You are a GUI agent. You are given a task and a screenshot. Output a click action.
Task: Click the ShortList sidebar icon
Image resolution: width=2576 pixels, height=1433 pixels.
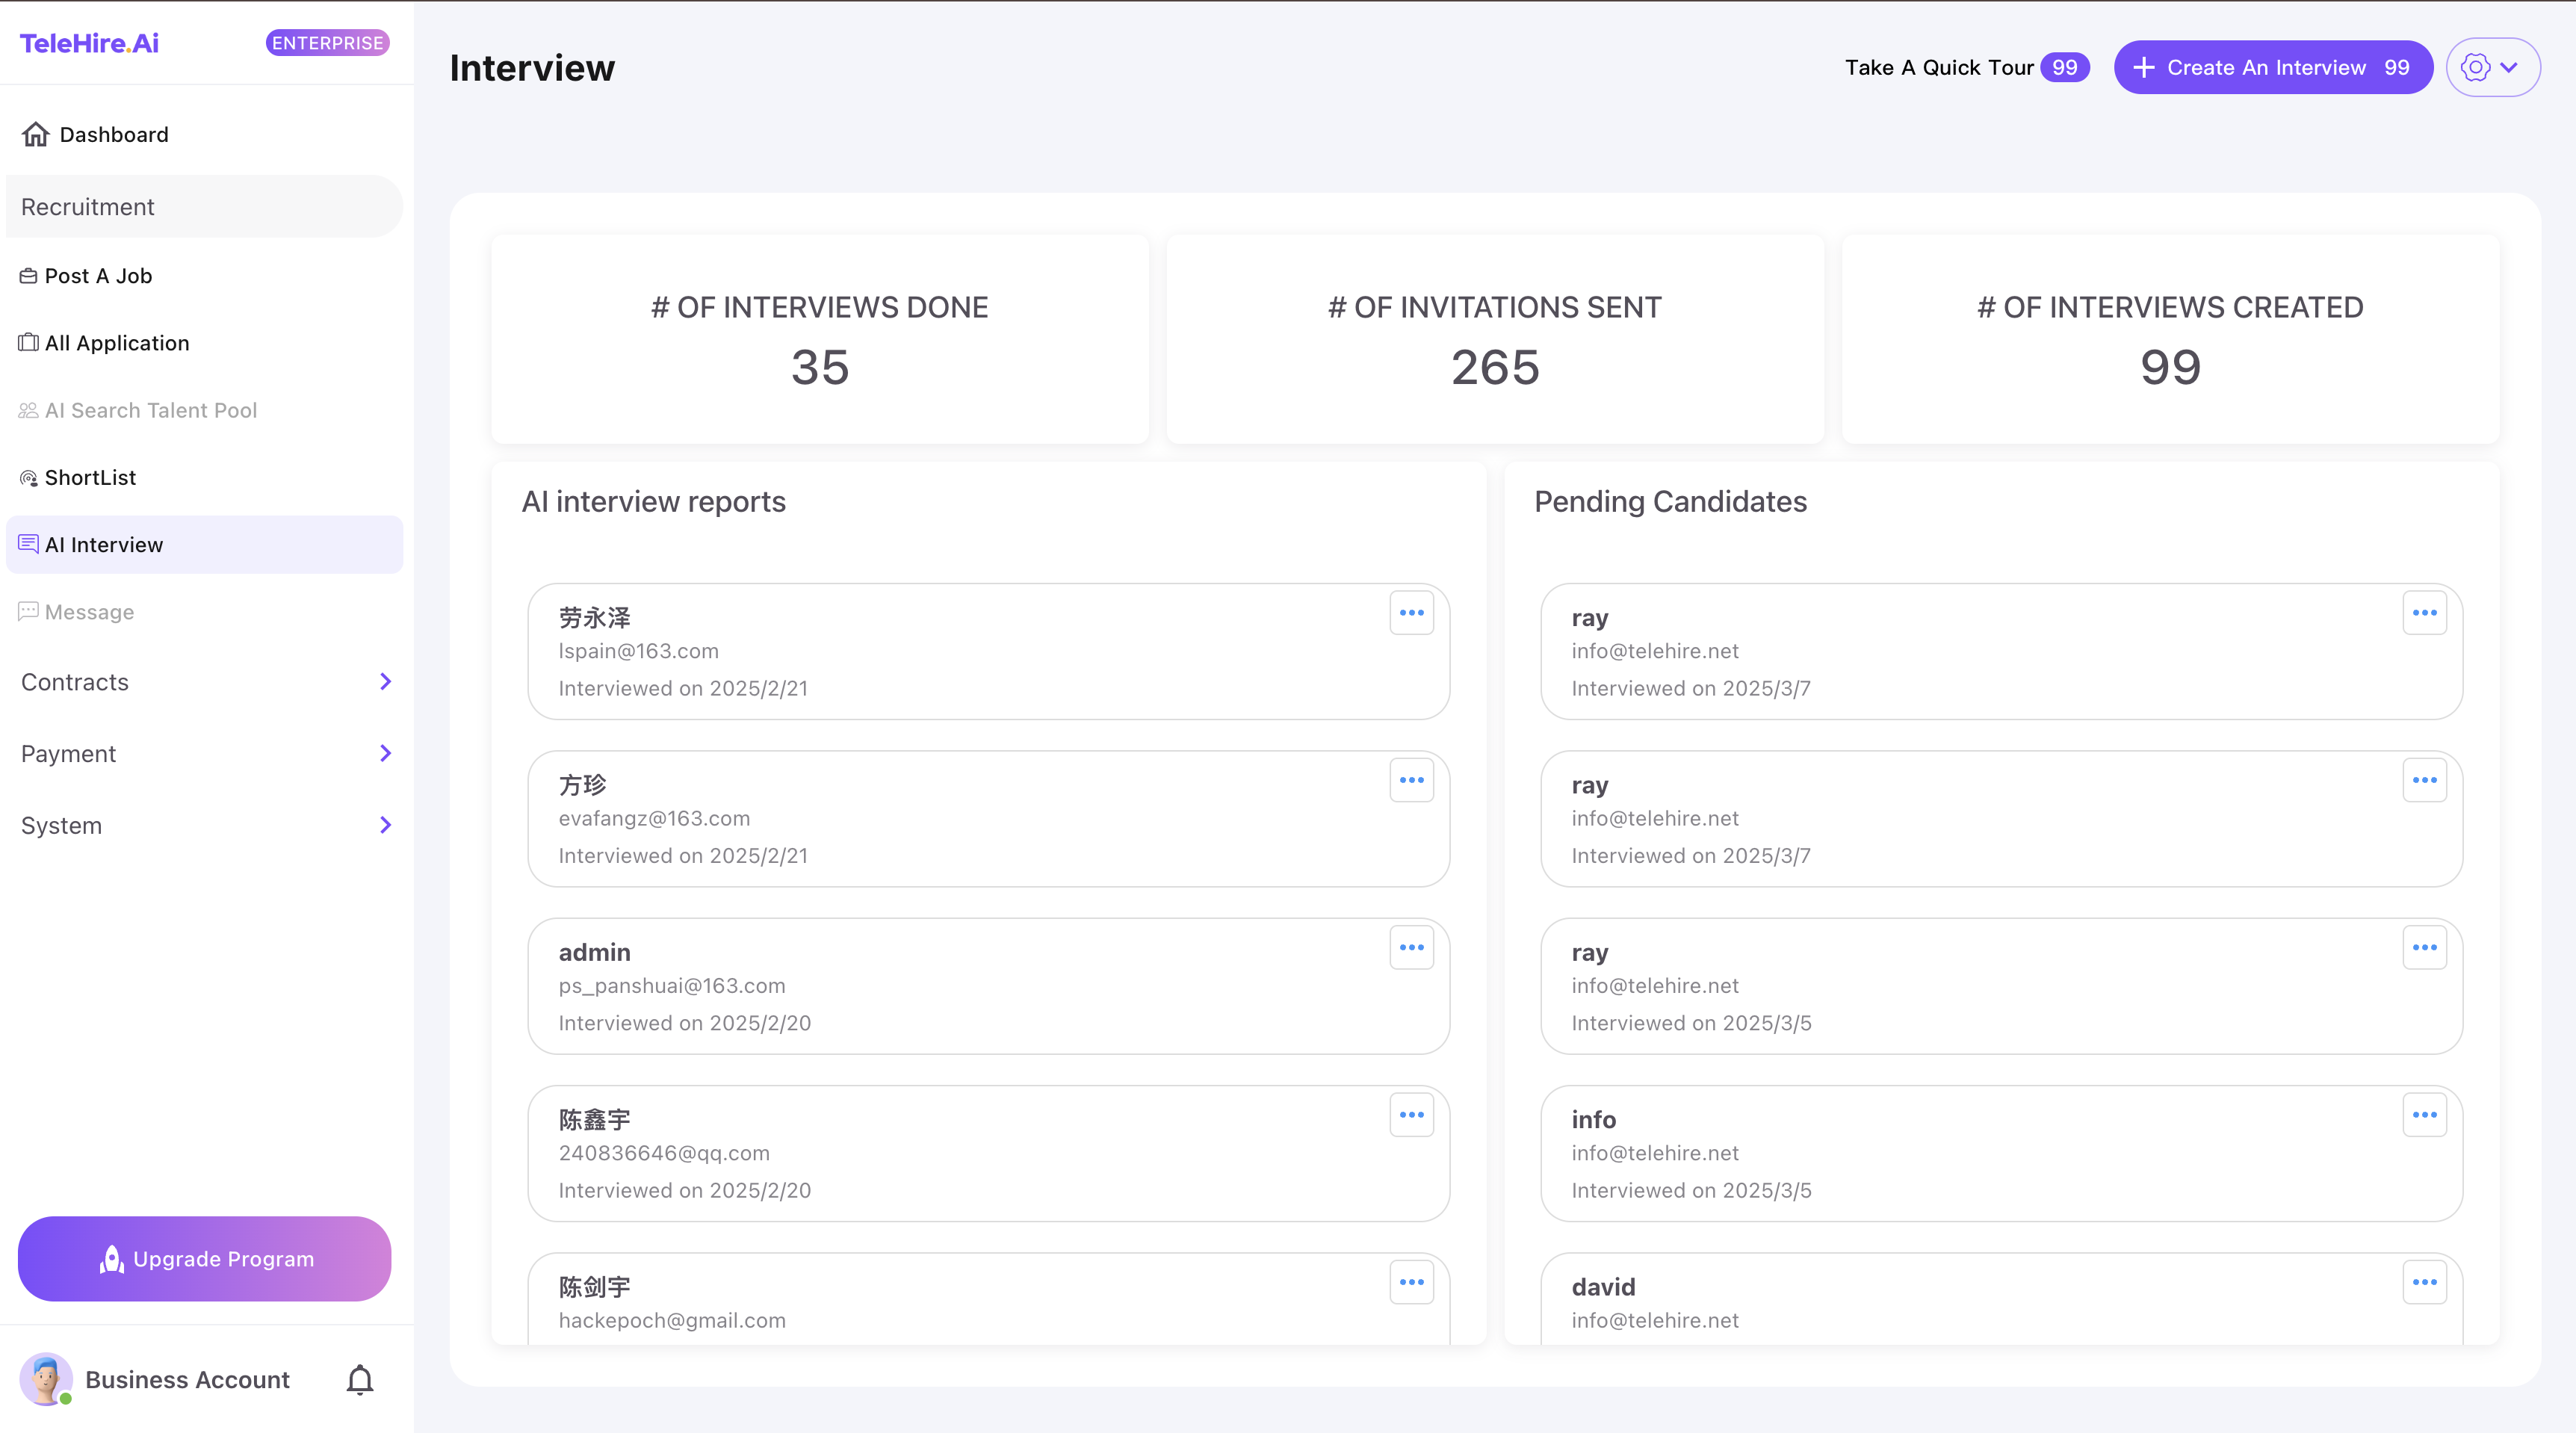pos(29,478)
